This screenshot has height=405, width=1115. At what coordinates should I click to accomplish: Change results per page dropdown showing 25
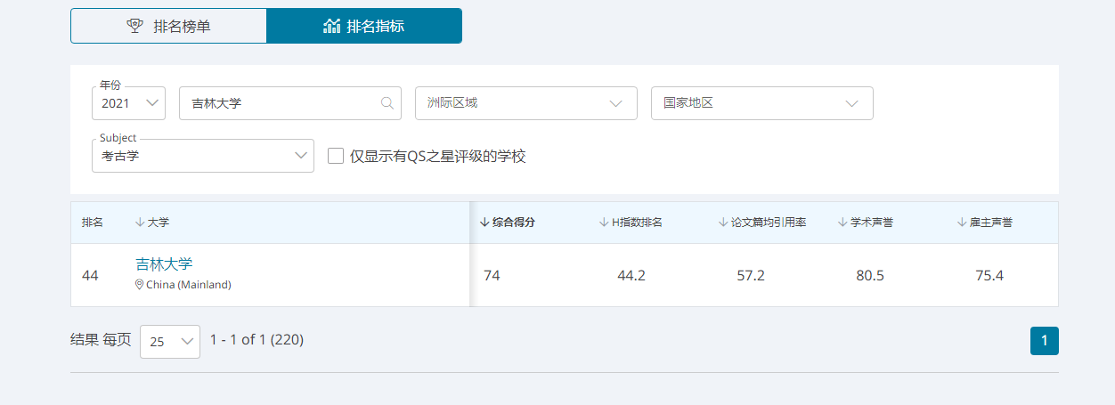(x=170, y=341)
